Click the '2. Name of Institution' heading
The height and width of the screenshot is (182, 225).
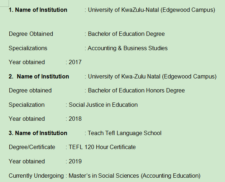tap(39, 76)
